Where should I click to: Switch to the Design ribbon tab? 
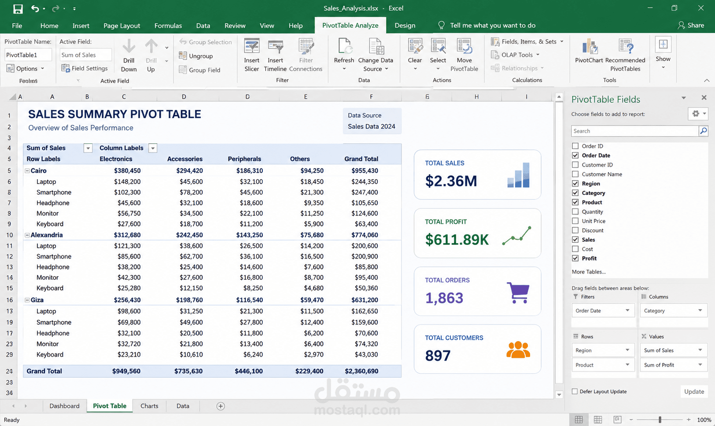(405, 25)
